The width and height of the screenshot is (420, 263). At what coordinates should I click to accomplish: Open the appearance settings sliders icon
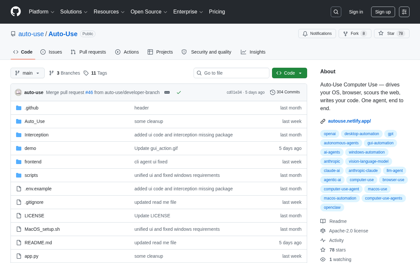point(404,12)
